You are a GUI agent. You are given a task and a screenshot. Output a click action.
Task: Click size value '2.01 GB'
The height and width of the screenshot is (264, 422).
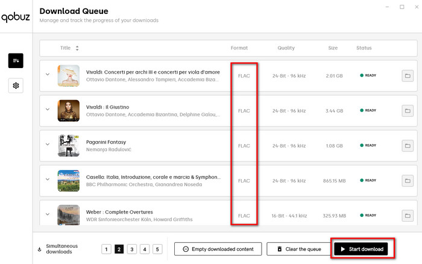(x=334, y=76)
